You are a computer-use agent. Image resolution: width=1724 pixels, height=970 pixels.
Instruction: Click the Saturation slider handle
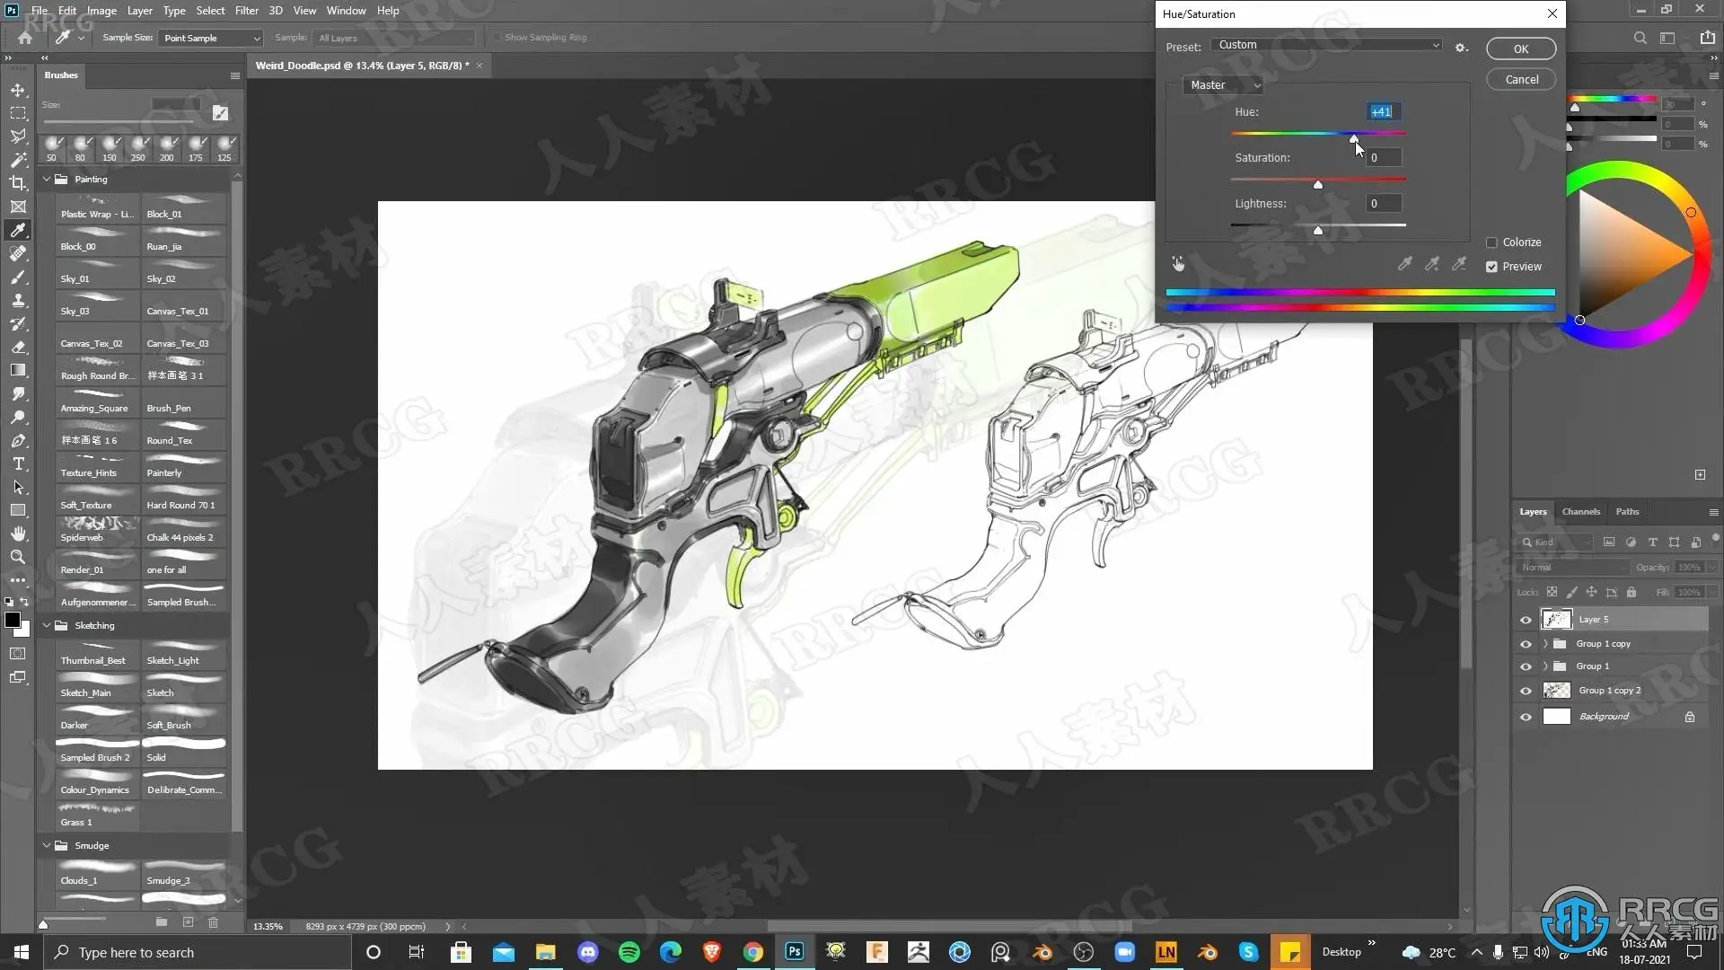[x=1317, y=185]
